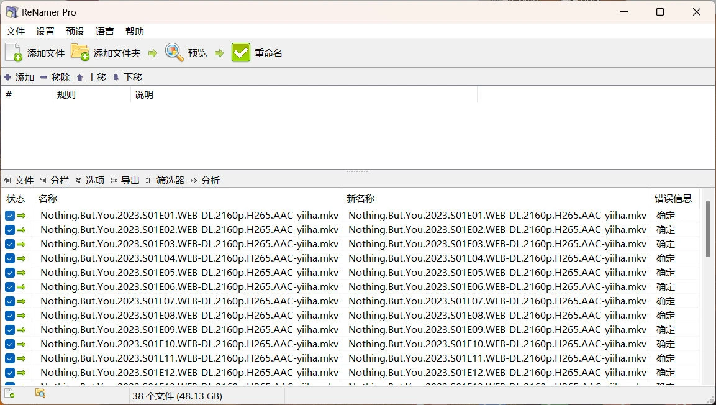This screenshot has width=716, height=405.
Task: Click the 重命名 rename button label
Action: coord(268,53)
